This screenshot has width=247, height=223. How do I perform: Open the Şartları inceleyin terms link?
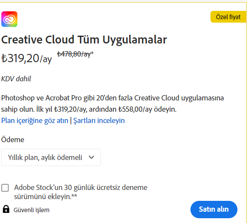click(x=99, y=121)
